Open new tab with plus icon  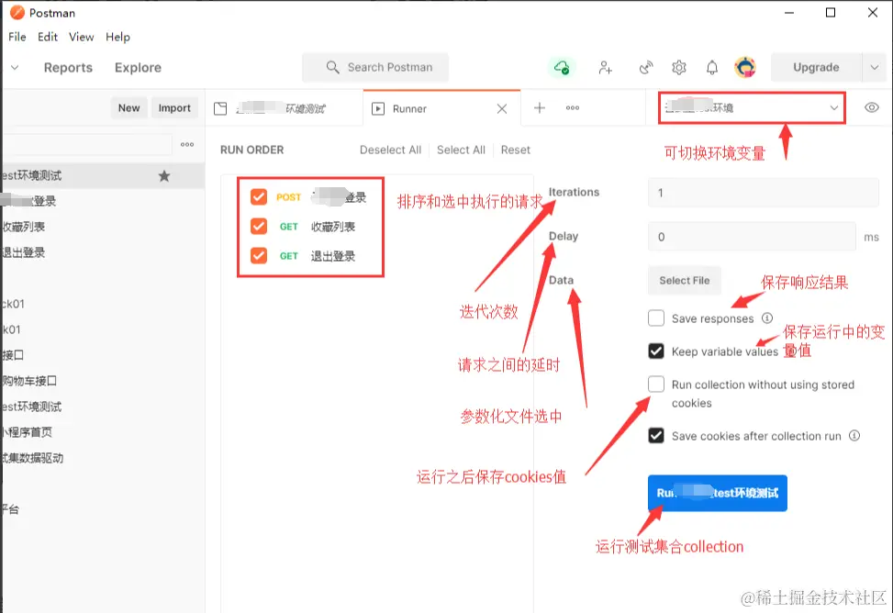540,107
